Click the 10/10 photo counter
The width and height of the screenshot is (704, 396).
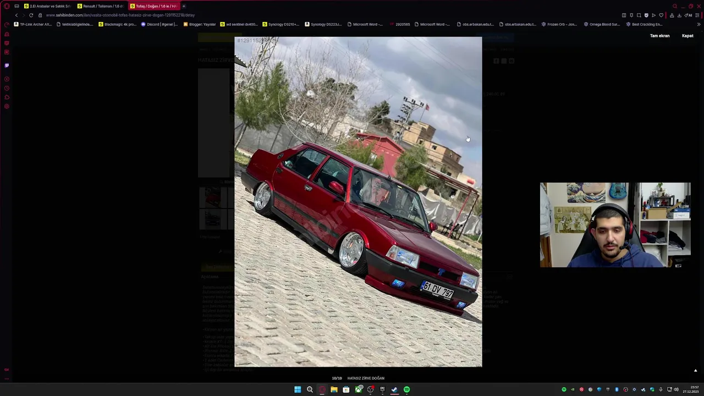[337, 378]
